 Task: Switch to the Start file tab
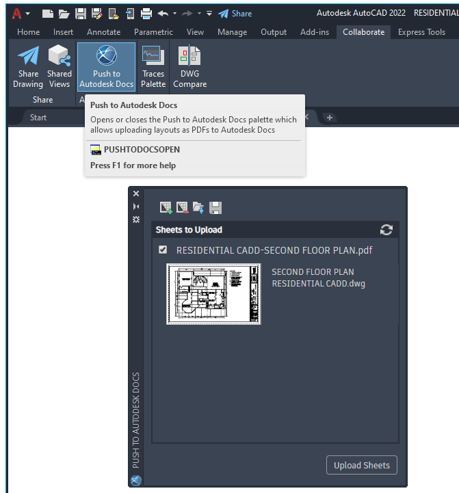[x=38, y=118]
